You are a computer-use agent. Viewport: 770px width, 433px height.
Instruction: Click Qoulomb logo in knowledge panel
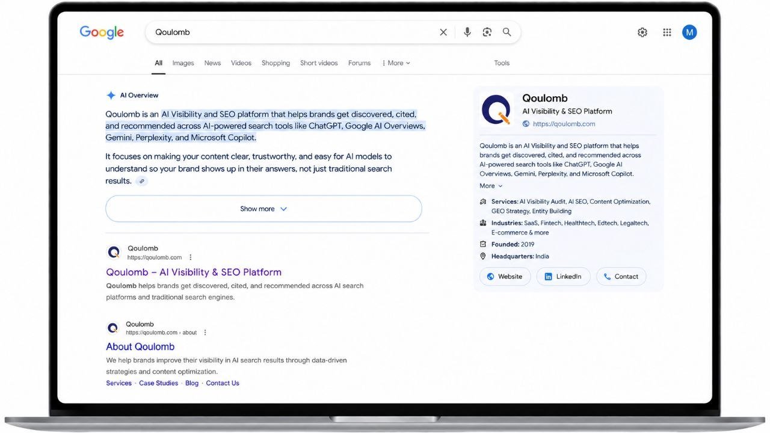point(497,110)
